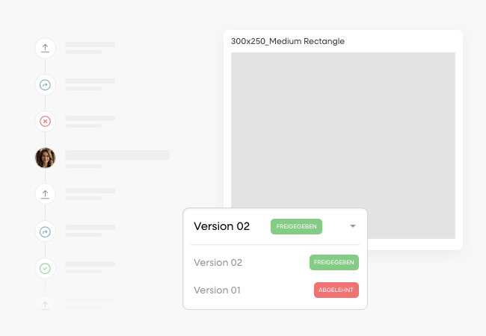The height and width of the screenshot is (336, 486).
Task: Choose Version 02 from the version list
Action: coord(218,263)
